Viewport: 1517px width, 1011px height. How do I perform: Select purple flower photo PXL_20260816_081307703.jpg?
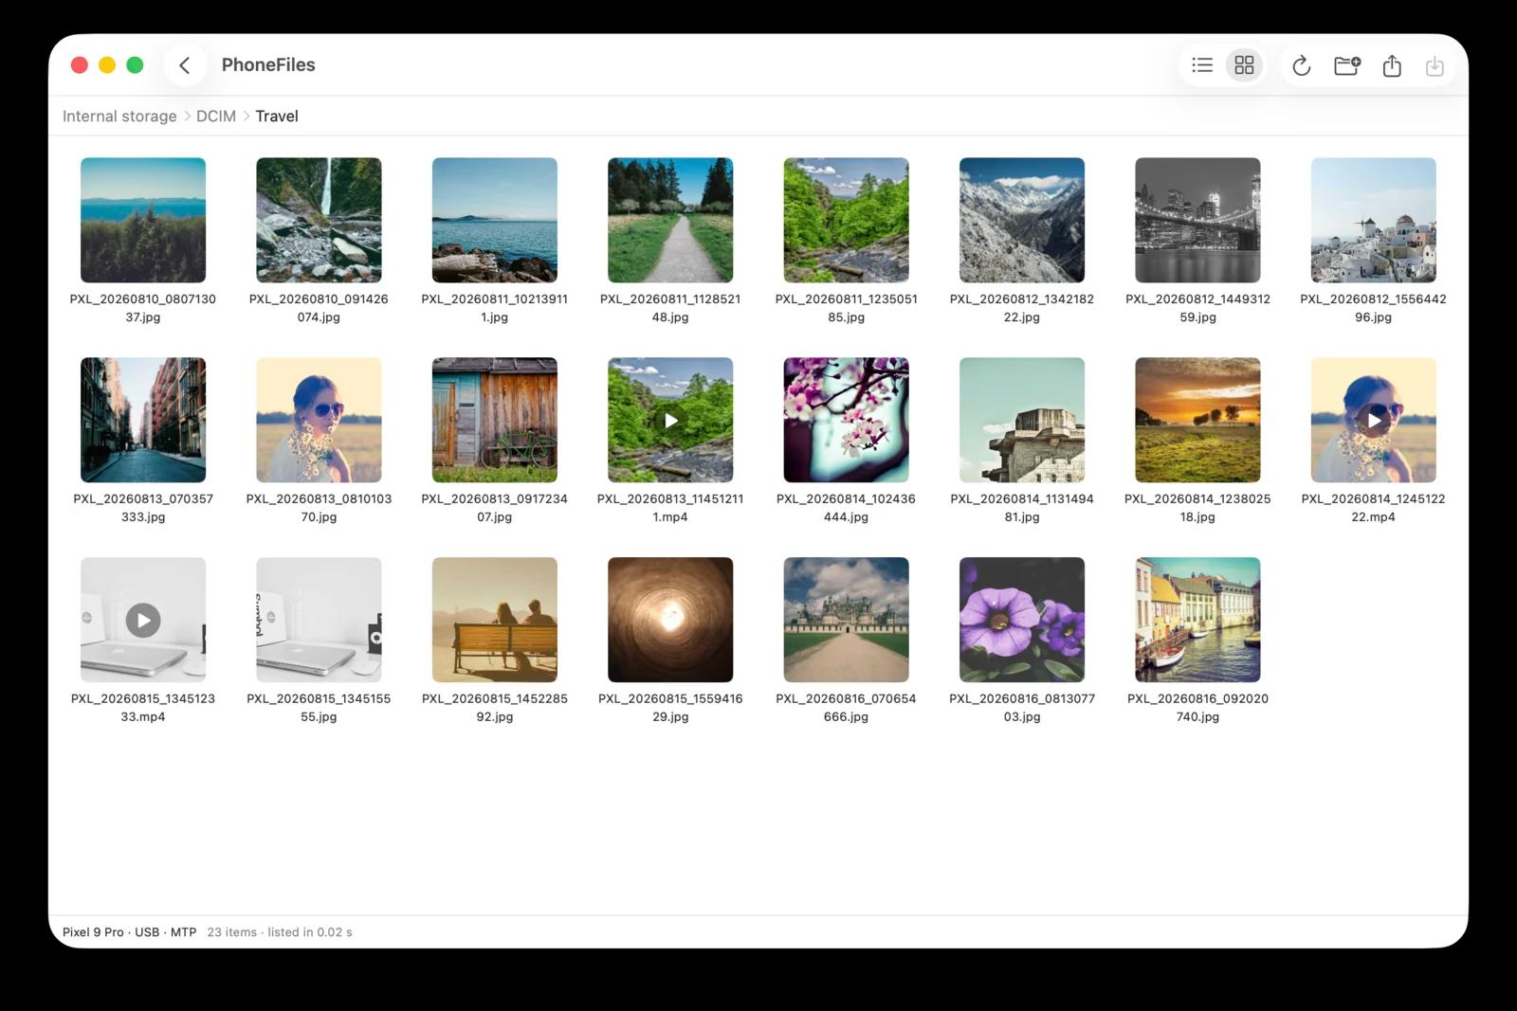tap(1022, 620)
